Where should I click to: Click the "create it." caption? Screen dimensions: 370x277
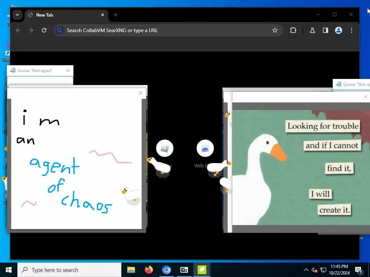[x=334, y=210]
